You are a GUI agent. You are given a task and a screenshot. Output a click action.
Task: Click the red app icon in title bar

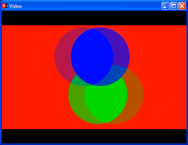click(5, 6)
